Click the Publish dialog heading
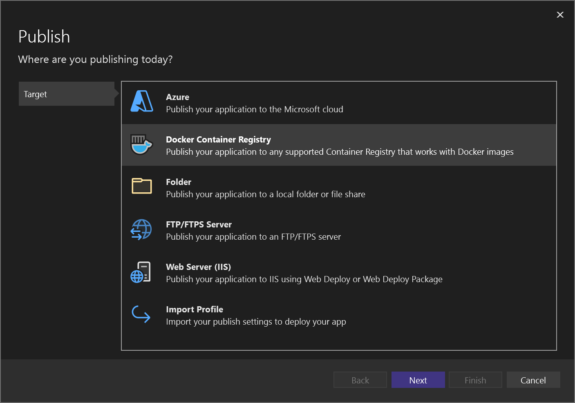The image size is (575, 403). (44, 36)
